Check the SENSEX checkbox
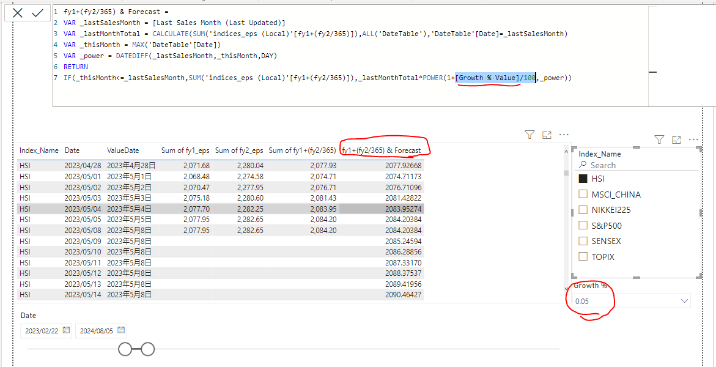The image size is (716, 367). [583, 241]
